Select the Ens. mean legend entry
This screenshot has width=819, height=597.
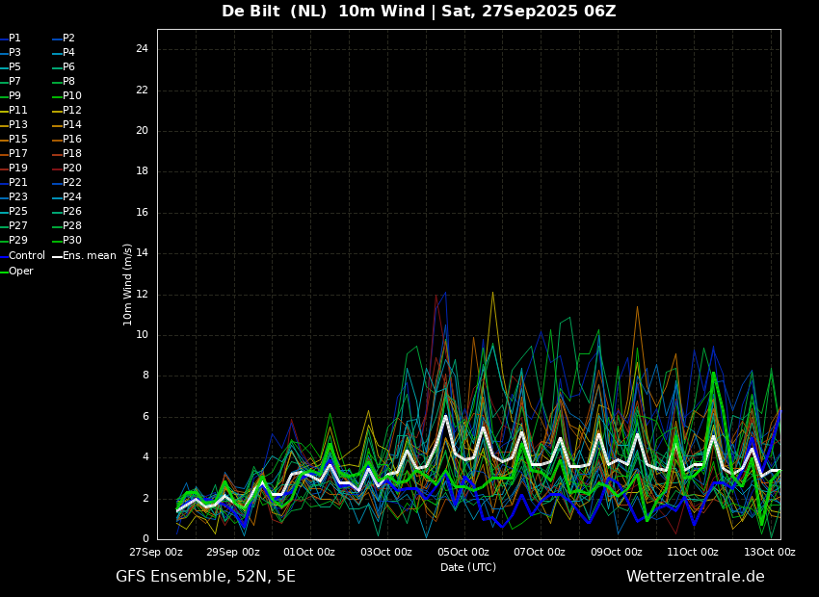coord(84,256)
